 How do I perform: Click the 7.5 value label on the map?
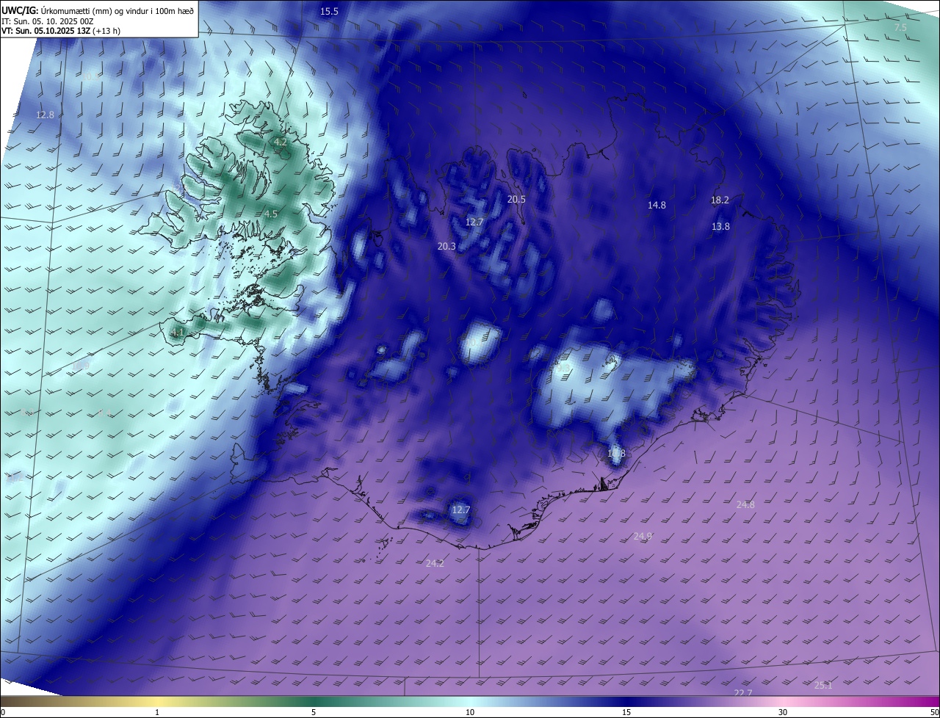coord(900,28)
